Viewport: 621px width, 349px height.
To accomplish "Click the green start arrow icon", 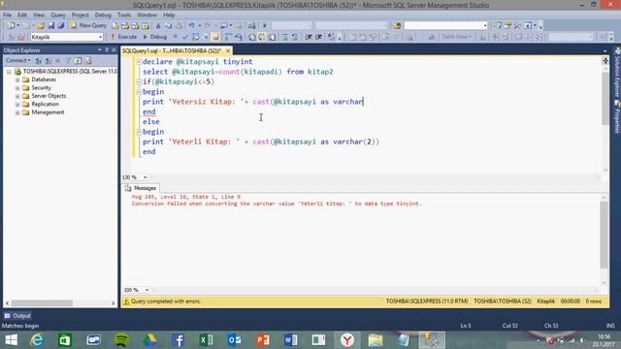I will (x=265, y=26).
